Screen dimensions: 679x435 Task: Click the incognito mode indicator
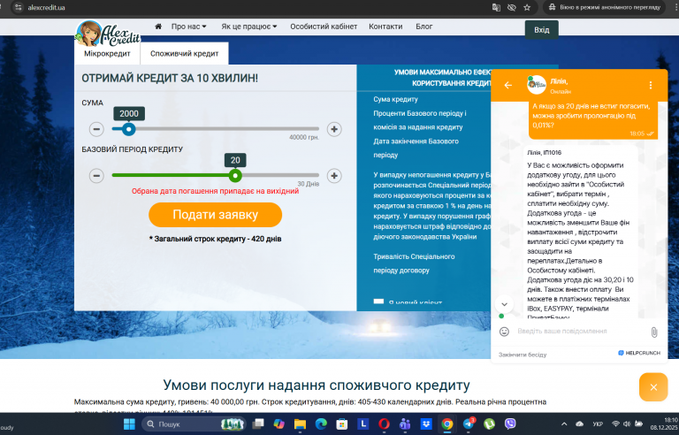(604, 7)
